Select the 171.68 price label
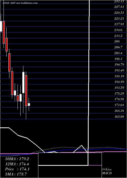 119,105
